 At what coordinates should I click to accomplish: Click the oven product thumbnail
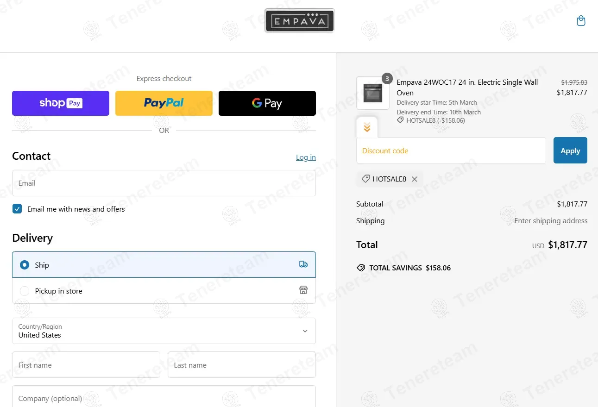(373, 93)
